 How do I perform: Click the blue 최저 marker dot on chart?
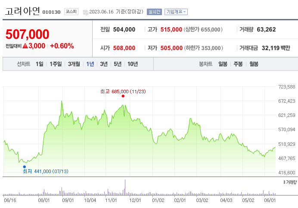tap(24, 167)
